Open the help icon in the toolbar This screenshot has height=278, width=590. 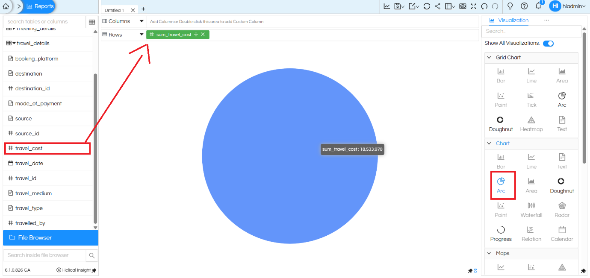(x=524, y=6)
